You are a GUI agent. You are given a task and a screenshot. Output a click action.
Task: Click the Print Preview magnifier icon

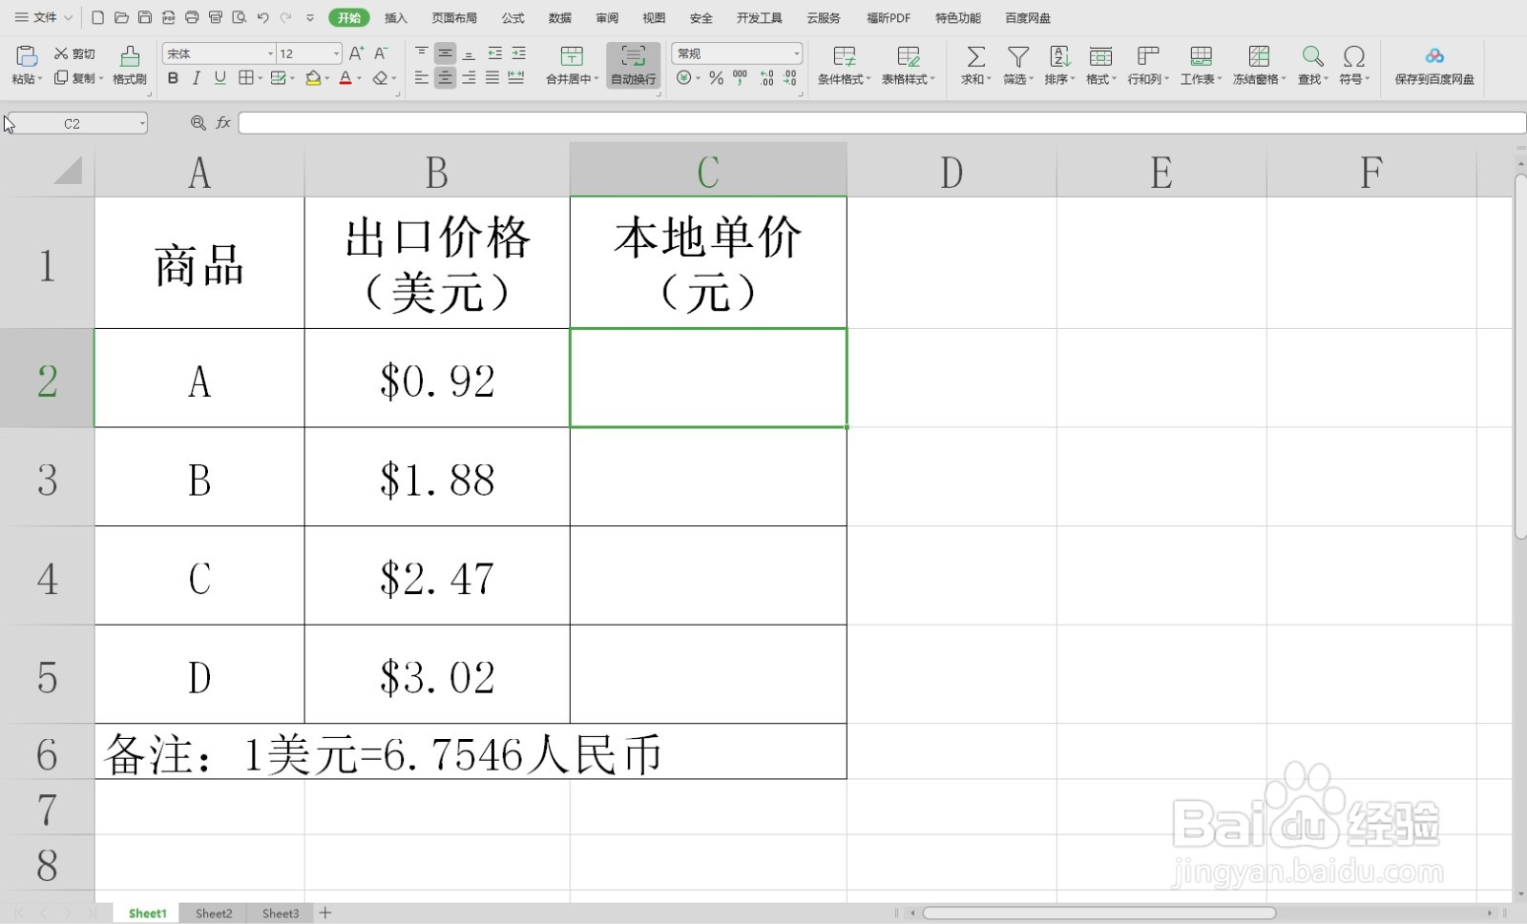[x=240, y=17]
